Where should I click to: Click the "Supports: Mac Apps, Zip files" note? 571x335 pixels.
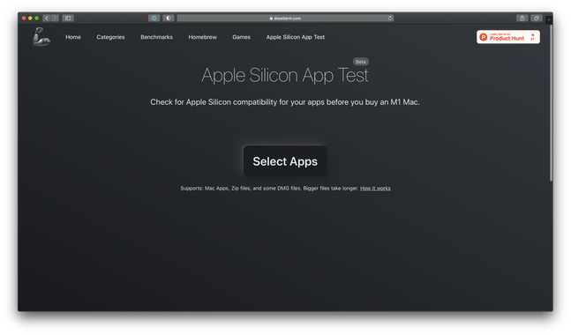point(269,188)
